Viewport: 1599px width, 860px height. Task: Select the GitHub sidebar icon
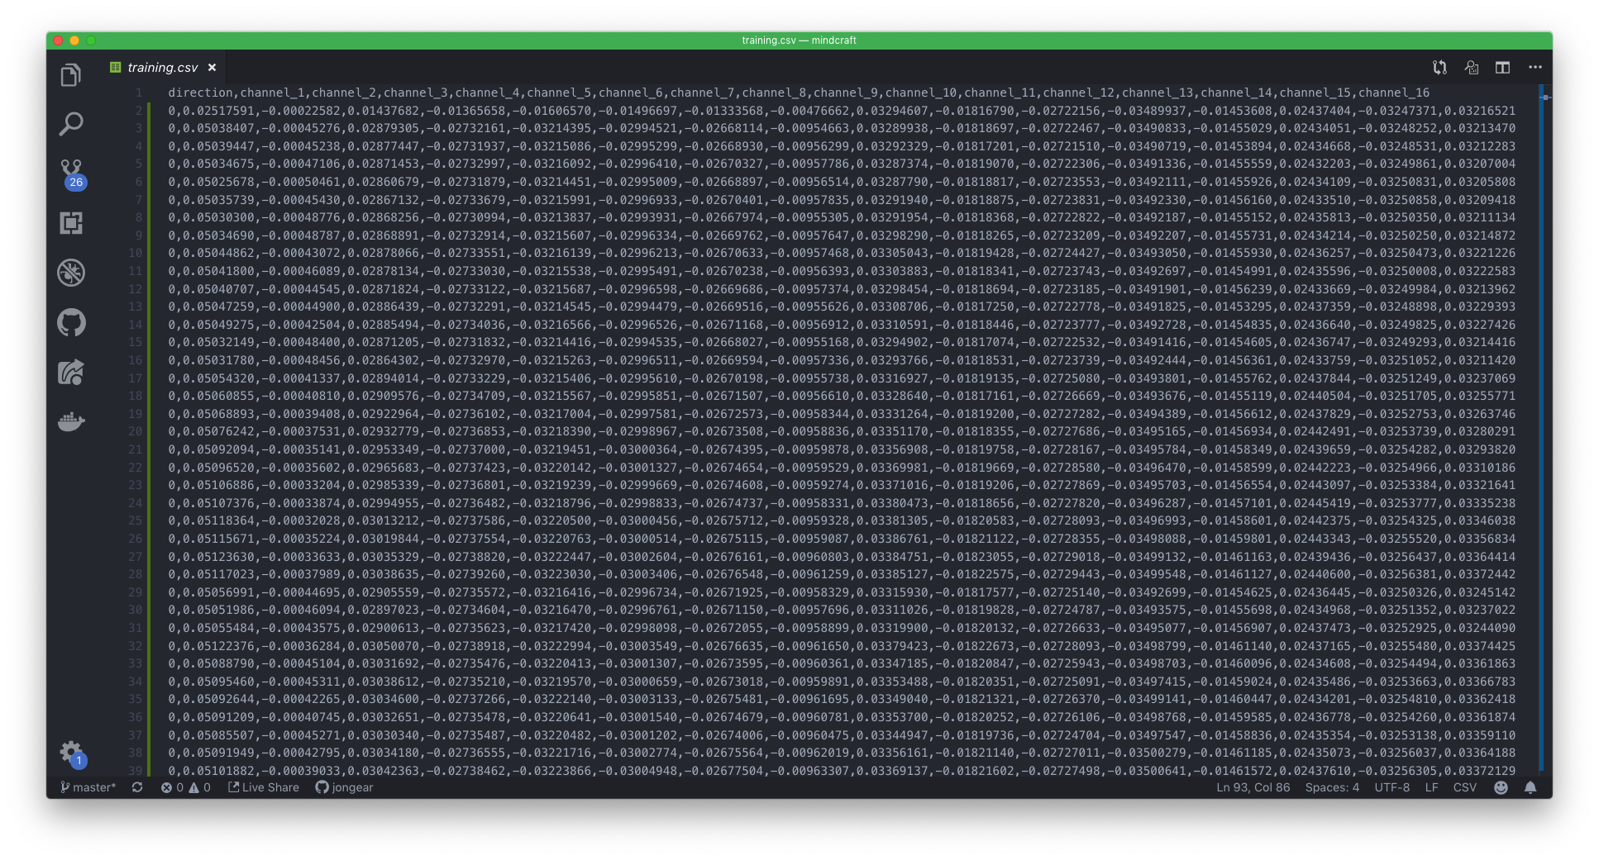(71, 323)
